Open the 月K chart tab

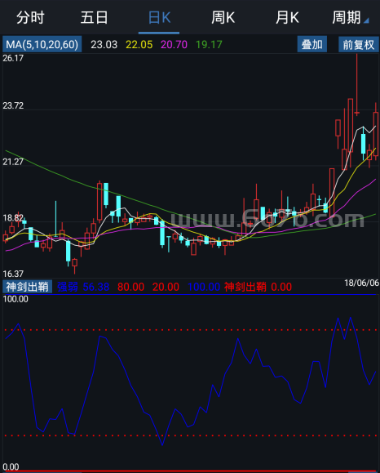point(287,17)
